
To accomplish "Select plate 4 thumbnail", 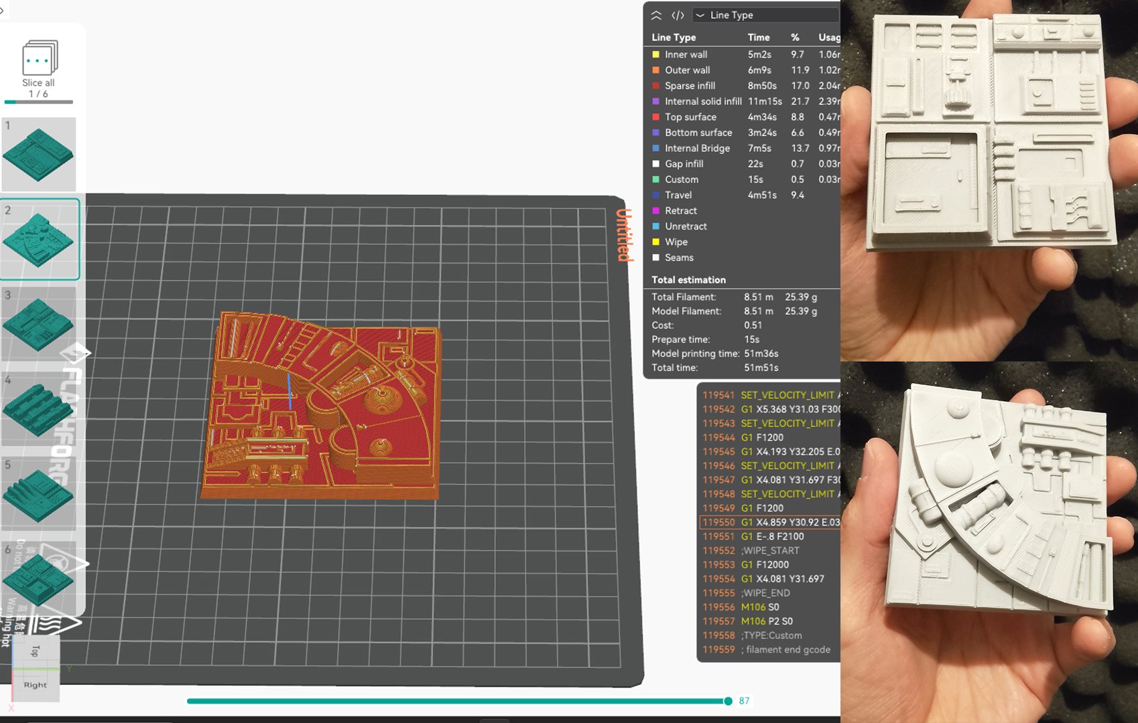I will [x=39, y=409].
